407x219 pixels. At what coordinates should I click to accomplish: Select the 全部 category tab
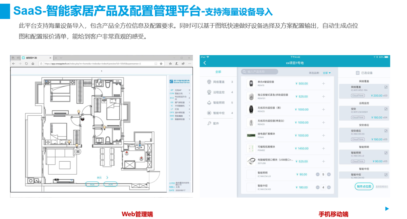coord(218,72)
